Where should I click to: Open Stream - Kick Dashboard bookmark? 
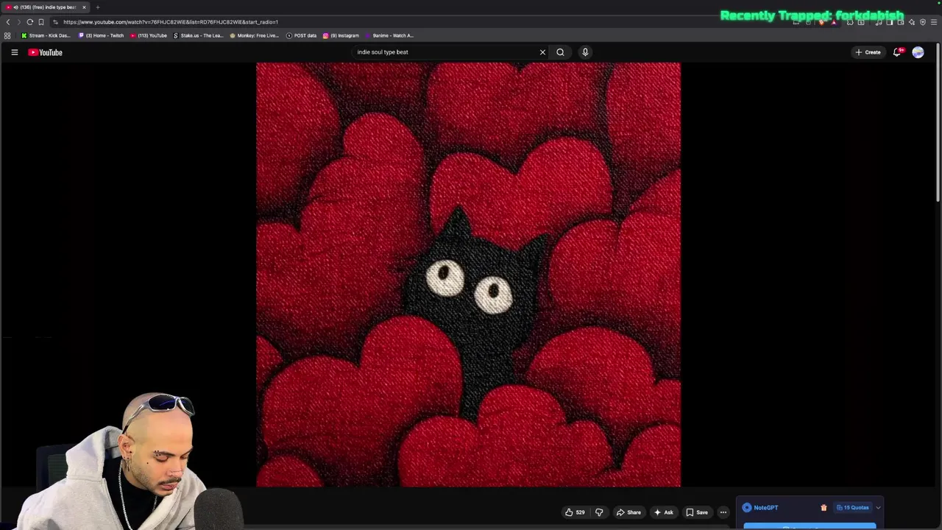point(46,35)
